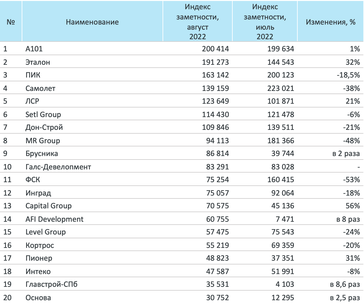
Task: Select the MR Group change -48%
Action: [x=352, y=141]
